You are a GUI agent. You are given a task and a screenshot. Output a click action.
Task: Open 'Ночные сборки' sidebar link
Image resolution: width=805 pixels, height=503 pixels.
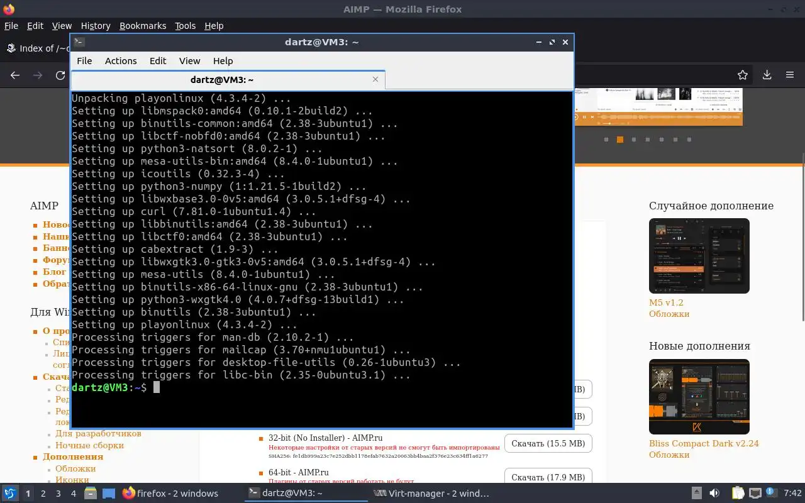[89, 445]
